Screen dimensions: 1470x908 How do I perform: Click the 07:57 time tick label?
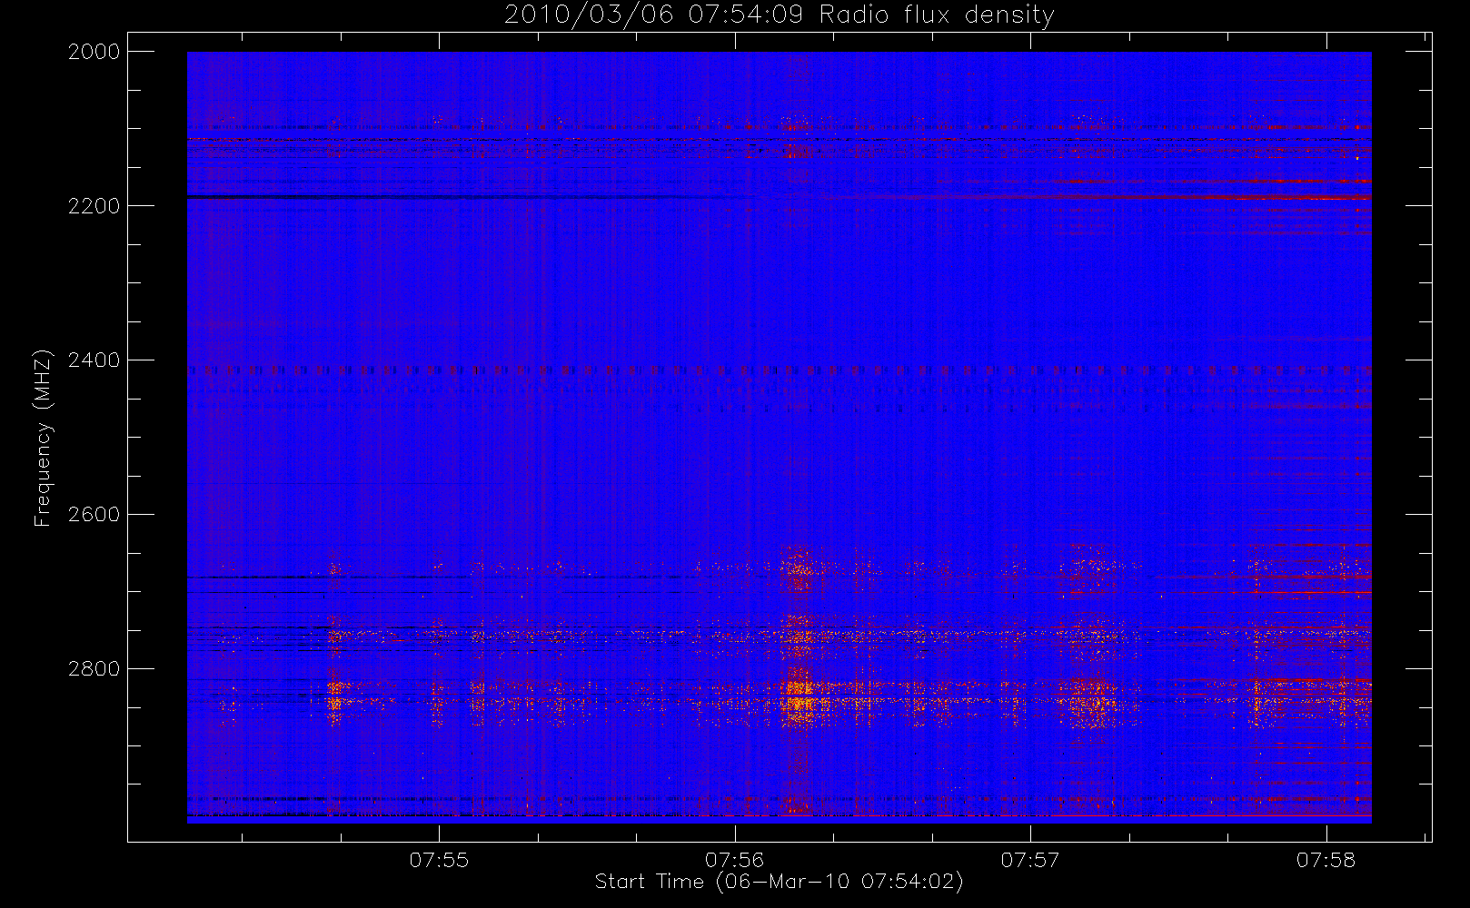[x=1030, y=860]
